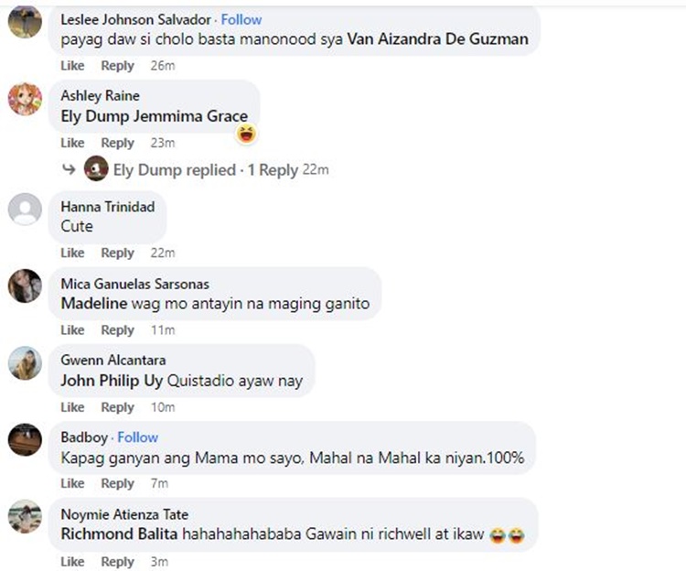This screenshot has height=571, width=686.
Task: Like Noymie Atienza Tate's comment
Action: pyautogui.click(x=72, y=561)
